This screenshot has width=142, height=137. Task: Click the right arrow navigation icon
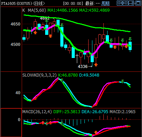125,3
